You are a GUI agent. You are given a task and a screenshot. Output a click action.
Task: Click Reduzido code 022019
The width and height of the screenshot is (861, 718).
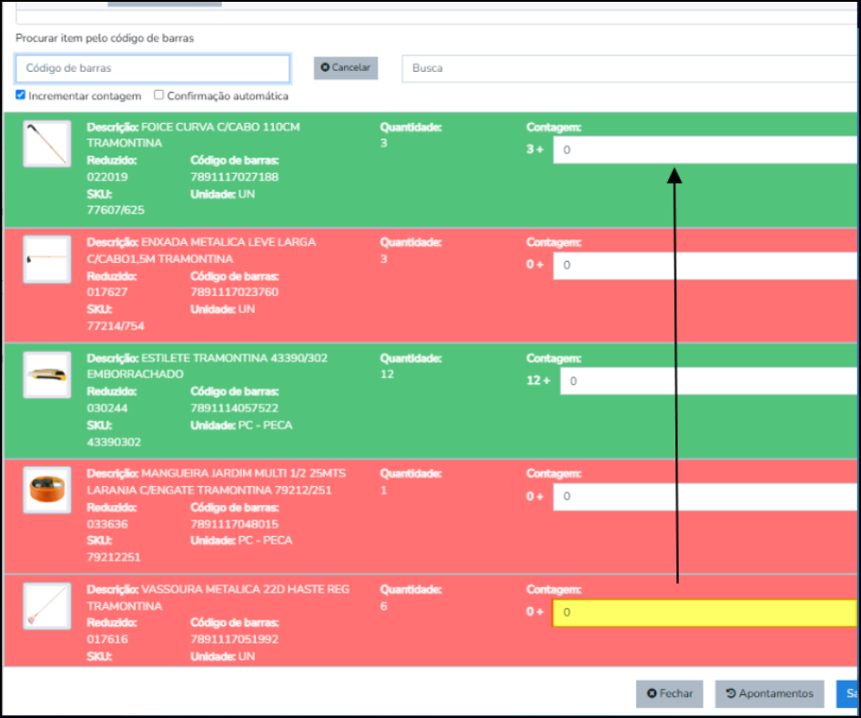[107, 177]
